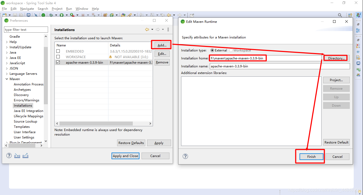
Task: Uncheck the apache-maven-3.3.9-bin checkbox
Action: 58,62
